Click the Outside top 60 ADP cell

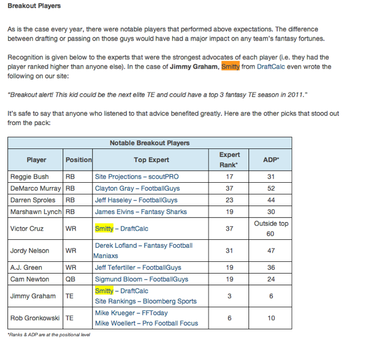pyautogui.click(x=270, y=229)
